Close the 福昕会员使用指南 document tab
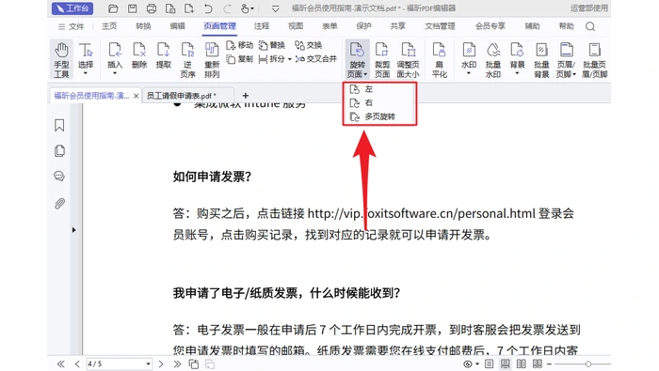 137,96
